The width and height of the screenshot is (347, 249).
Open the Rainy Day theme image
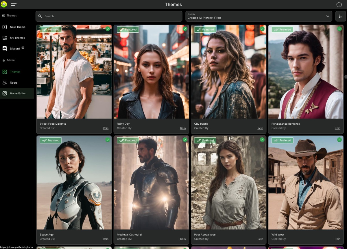151,72
